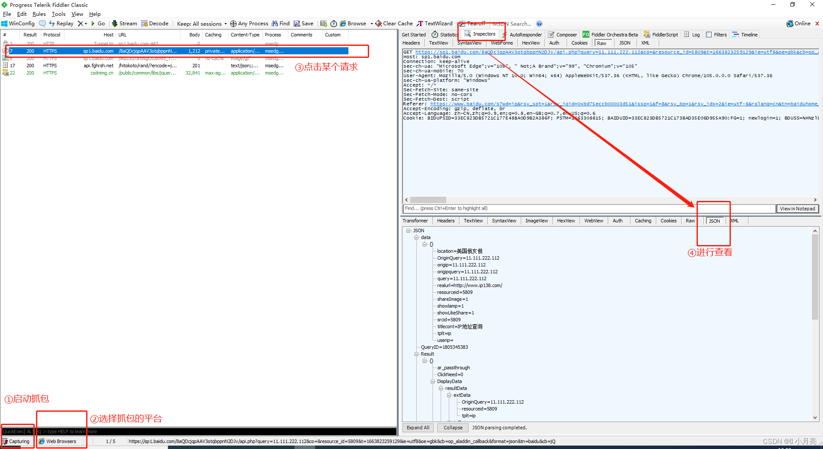
Task: Open the Rules menu
Action: click(39, 14)
